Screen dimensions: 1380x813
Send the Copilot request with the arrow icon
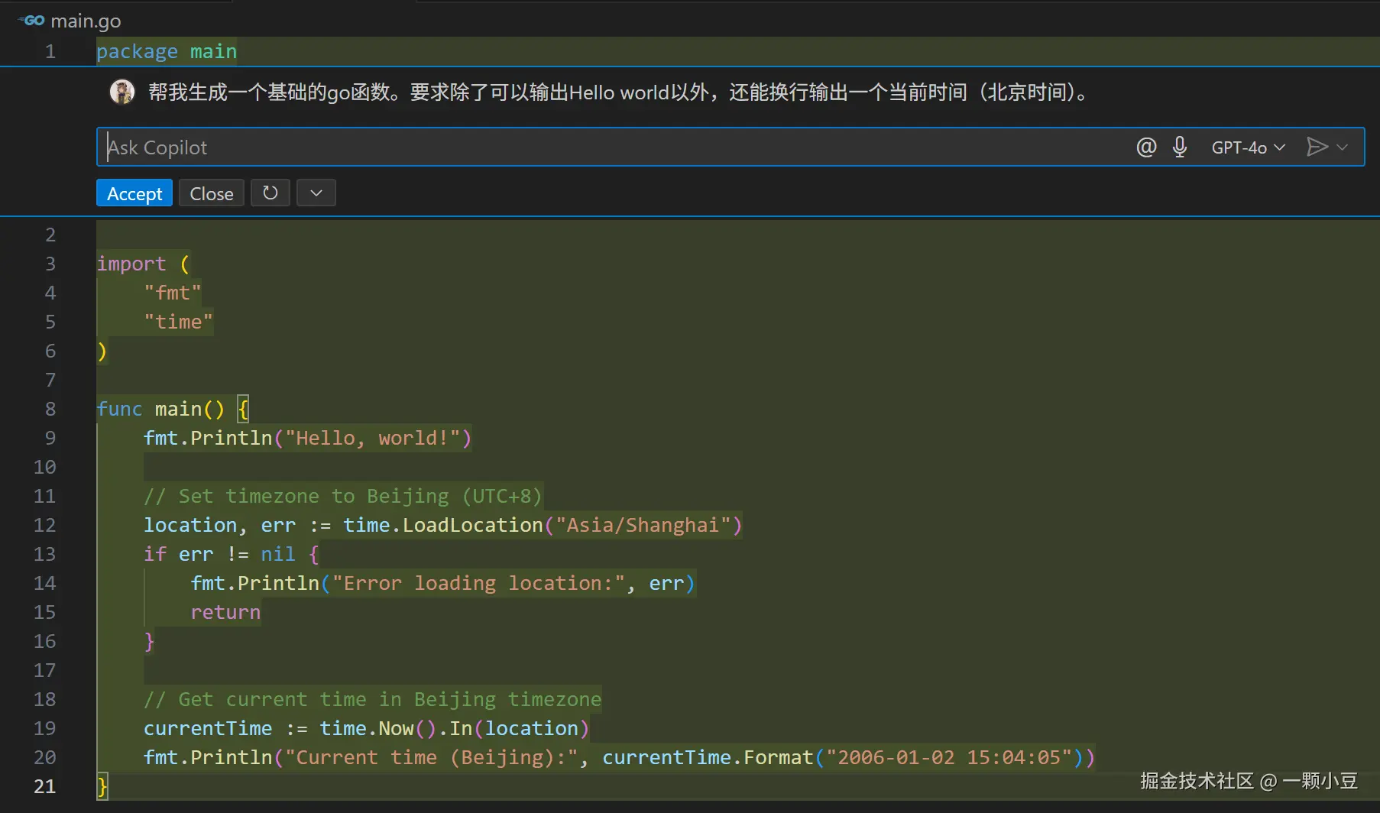(x=1317, y=147)
